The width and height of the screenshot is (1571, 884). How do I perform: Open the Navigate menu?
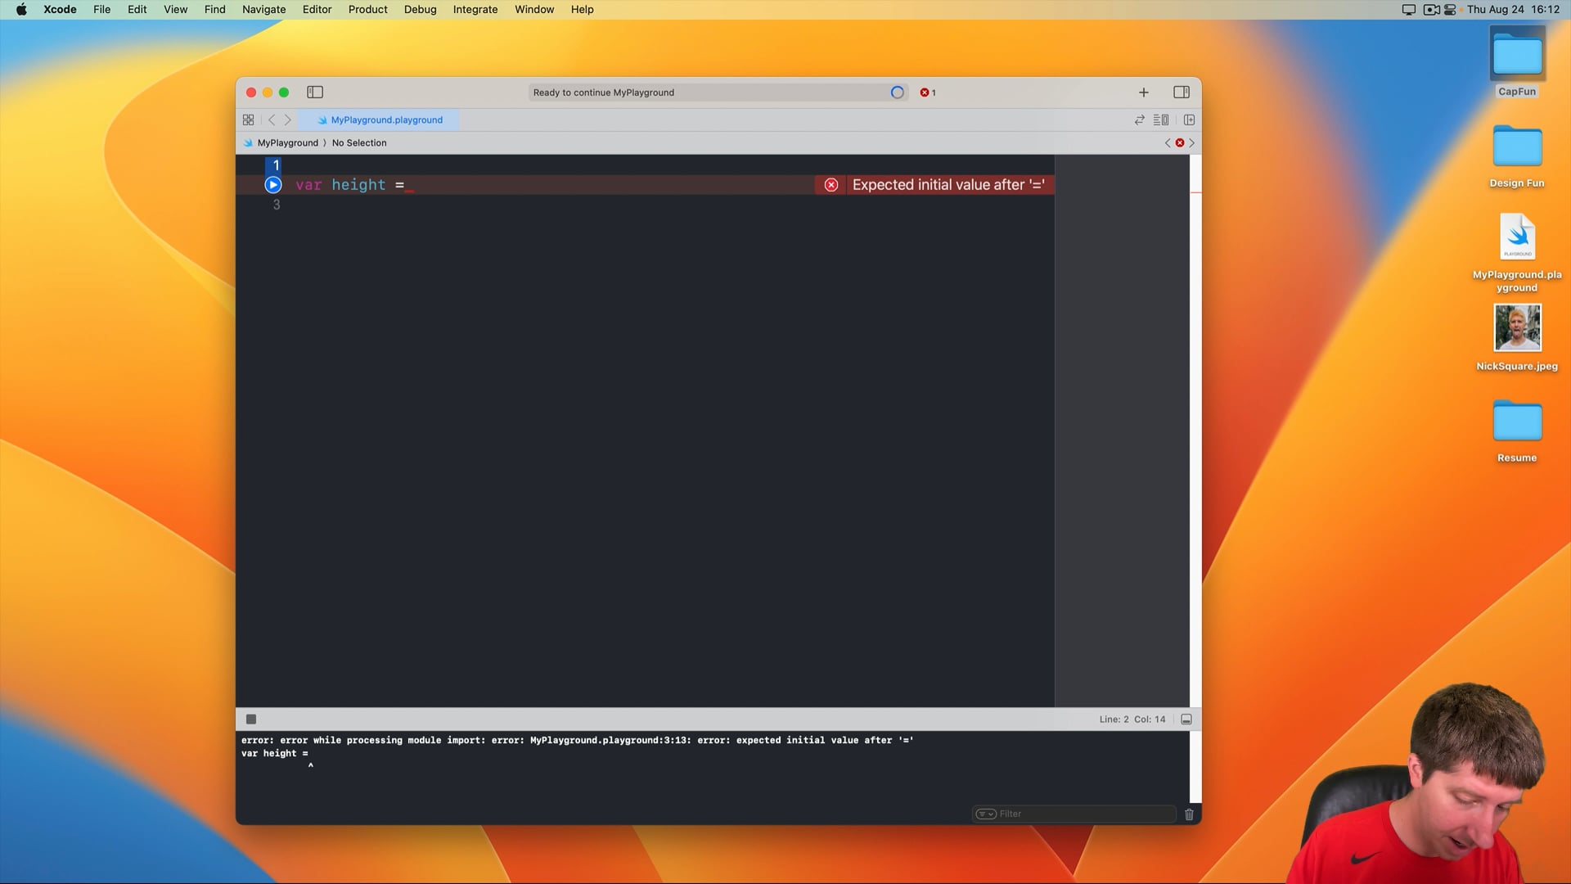click(x=263, y=10)
